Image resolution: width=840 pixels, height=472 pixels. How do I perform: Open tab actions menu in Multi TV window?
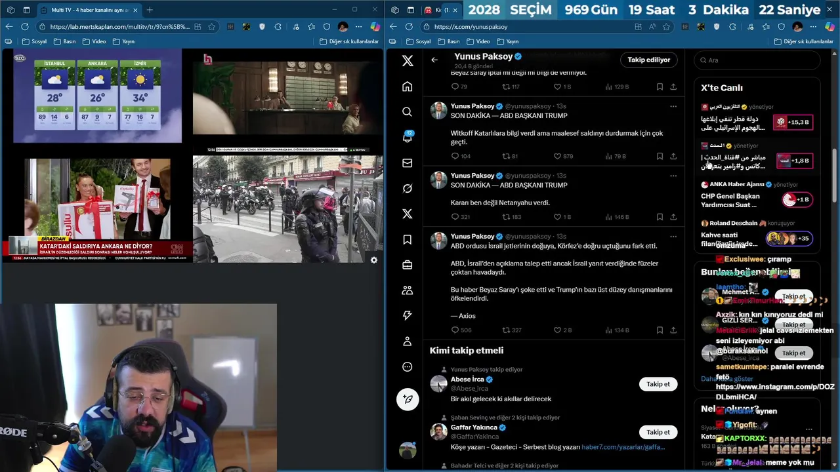(27, 10)
